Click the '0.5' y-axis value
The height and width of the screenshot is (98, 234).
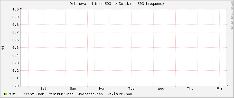16,47
